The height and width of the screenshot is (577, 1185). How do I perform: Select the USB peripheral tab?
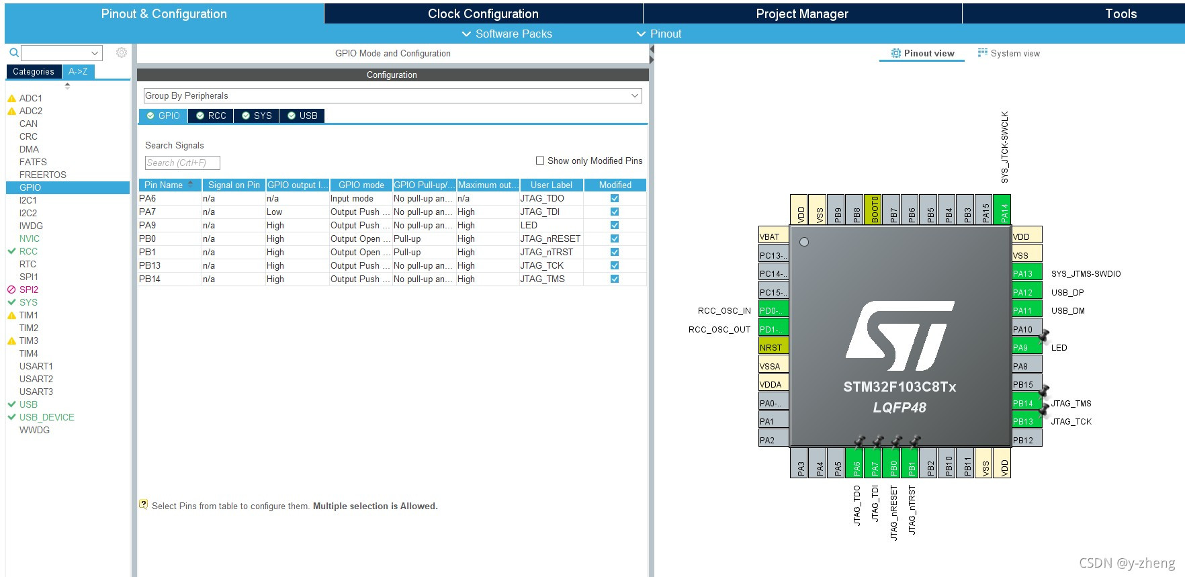pyautogui.click(x=302, y=116)
